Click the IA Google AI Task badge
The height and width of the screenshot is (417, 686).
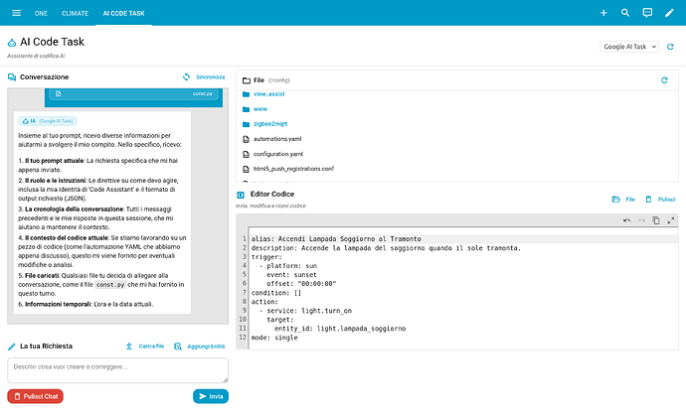(48, 121)
